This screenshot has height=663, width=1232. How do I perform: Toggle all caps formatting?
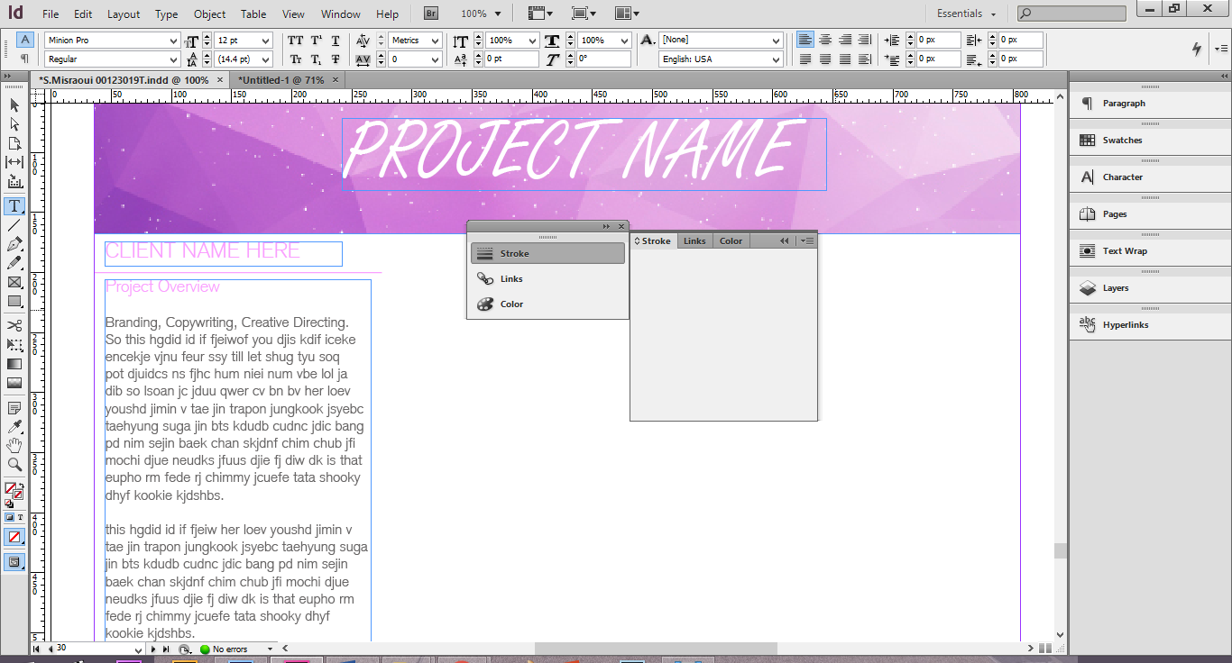point(296,40)
